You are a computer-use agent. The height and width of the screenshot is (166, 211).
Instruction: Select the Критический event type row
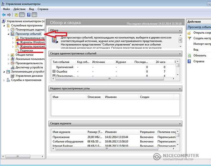click(x=114, y=67)
